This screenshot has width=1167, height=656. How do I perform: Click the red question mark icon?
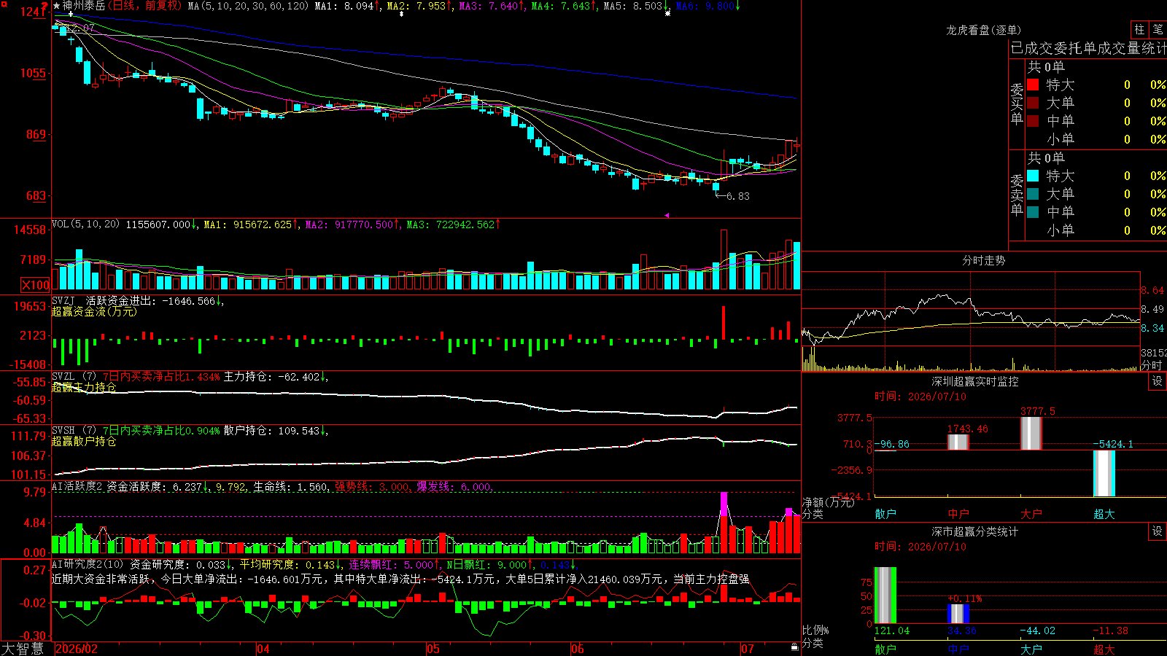(x=44, y=6)
